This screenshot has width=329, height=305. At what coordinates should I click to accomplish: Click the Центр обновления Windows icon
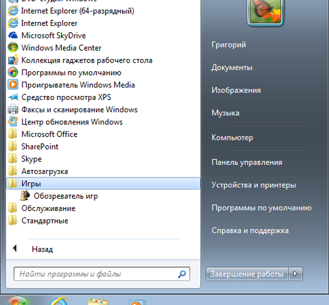(x=13, y=122)
